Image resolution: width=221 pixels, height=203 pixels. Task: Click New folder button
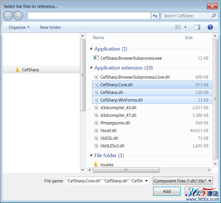[50, 27]
